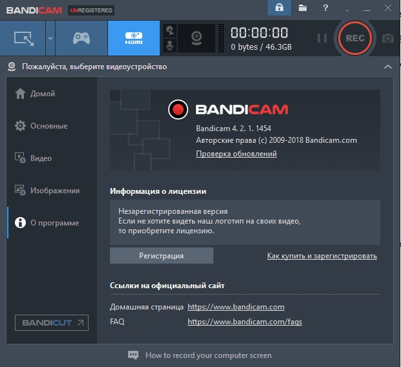Click the 0 bytes / 46.3GB storage text
The height and width of the screenshot is (367, 401).
point(261,47)
